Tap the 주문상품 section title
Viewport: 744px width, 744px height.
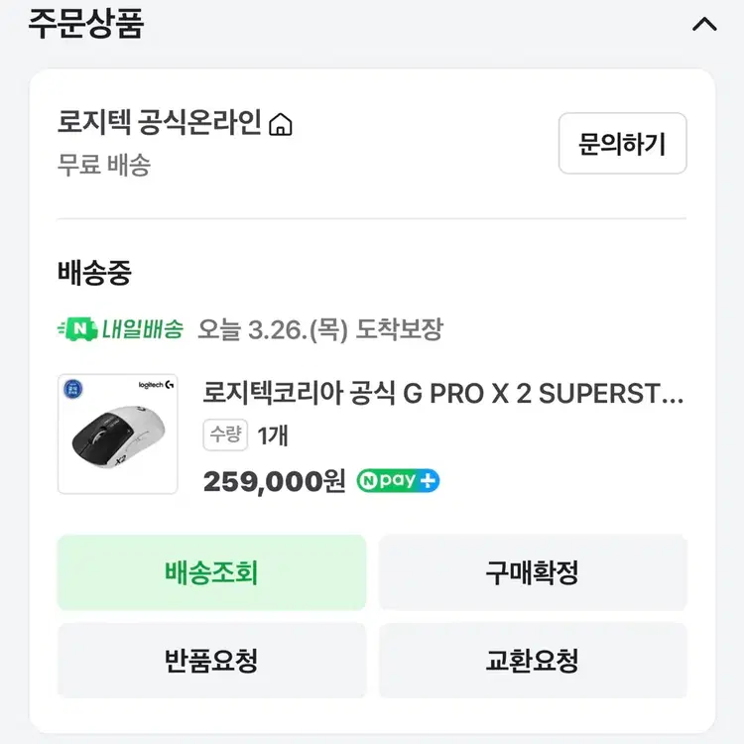85,24
